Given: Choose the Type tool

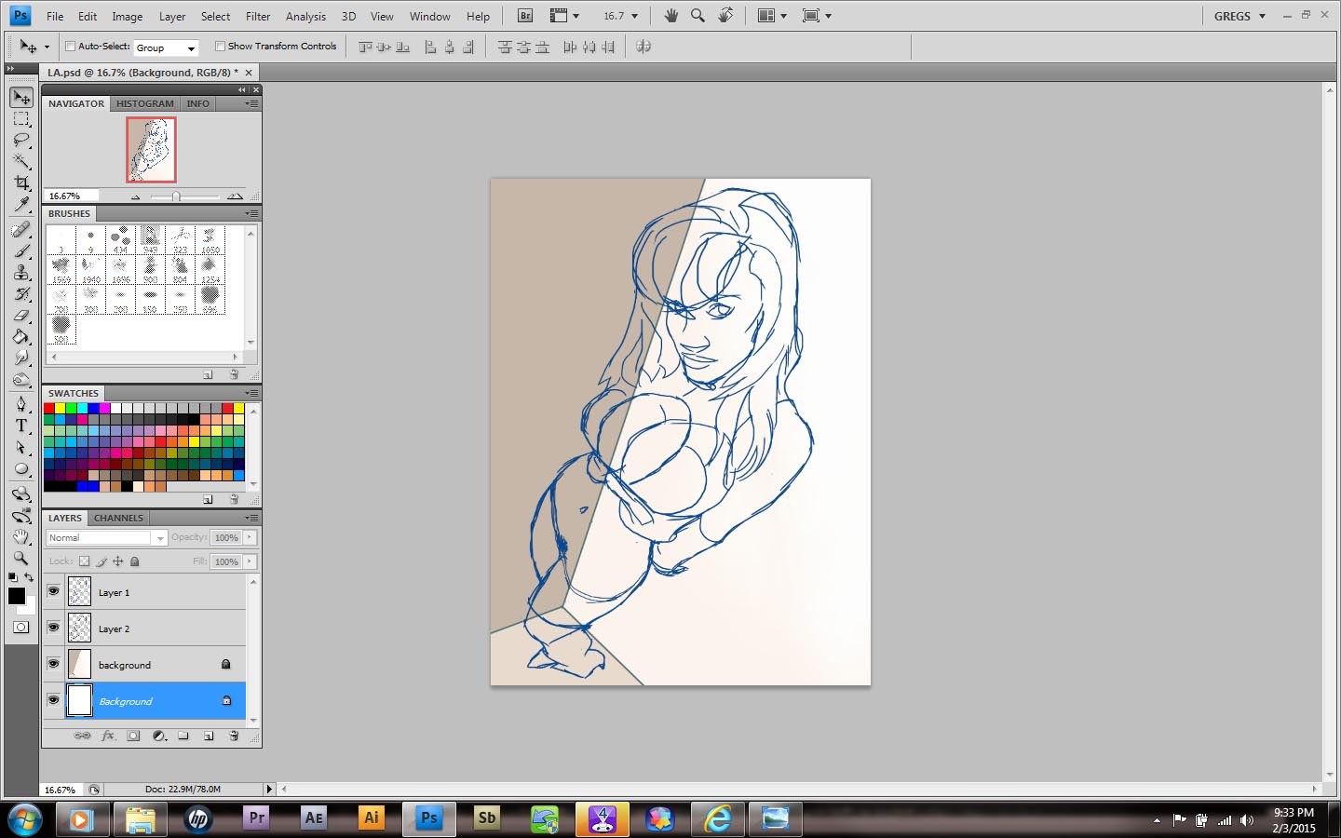Looking at the screenshot, I should (21, 426).
